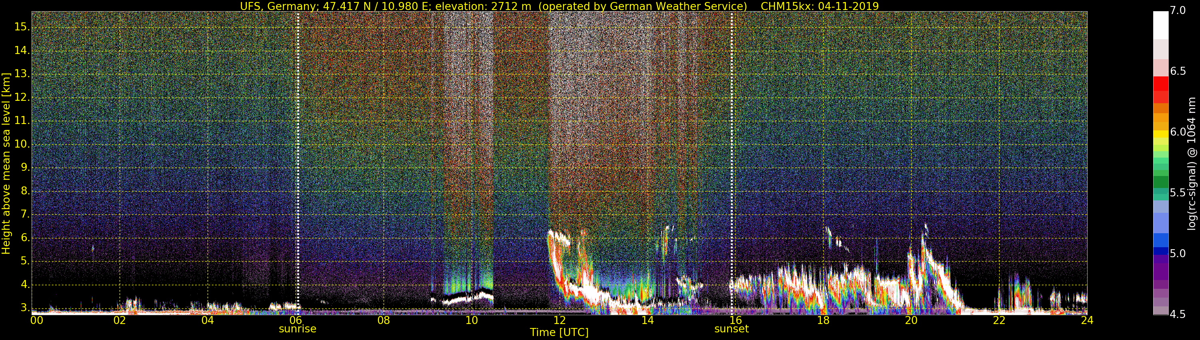Screen dimensions: 1200x340
Task: Pick the bright red segment of the colorbar
Action: click(1160, 83)
